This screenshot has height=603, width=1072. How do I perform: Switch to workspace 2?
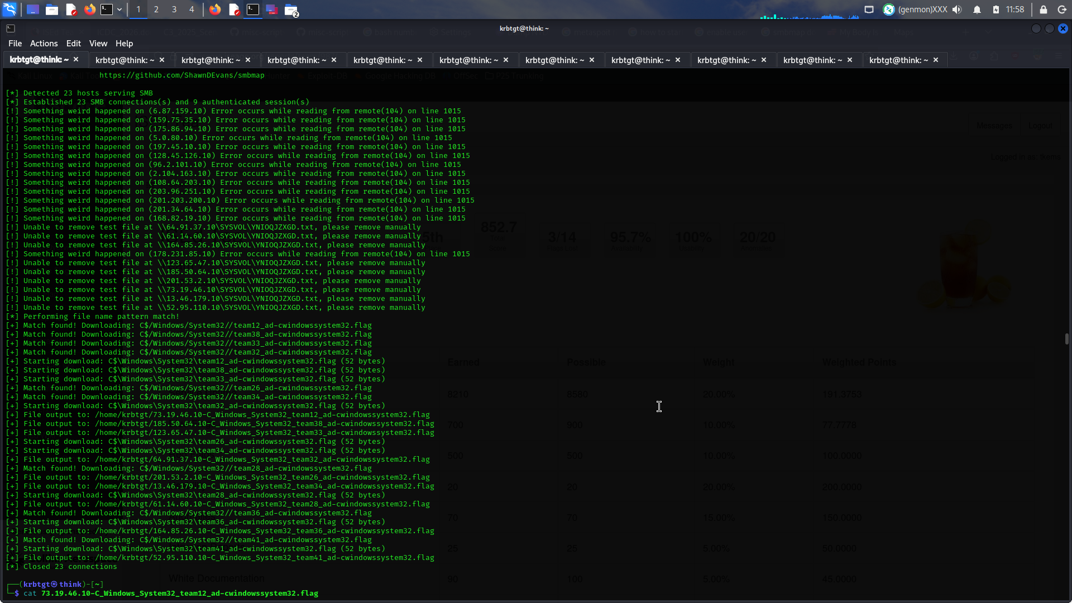click(156, 9)
